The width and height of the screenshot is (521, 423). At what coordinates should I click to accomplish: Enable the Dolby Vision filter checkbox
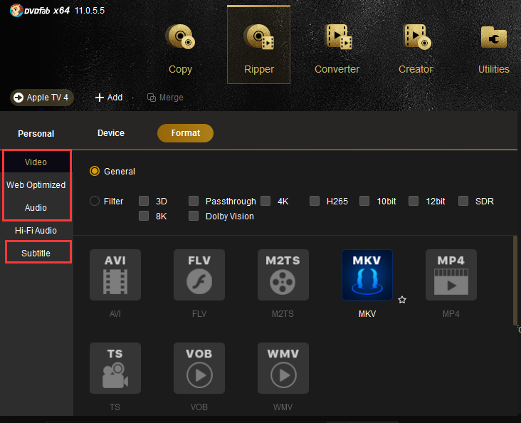[194, 216]
